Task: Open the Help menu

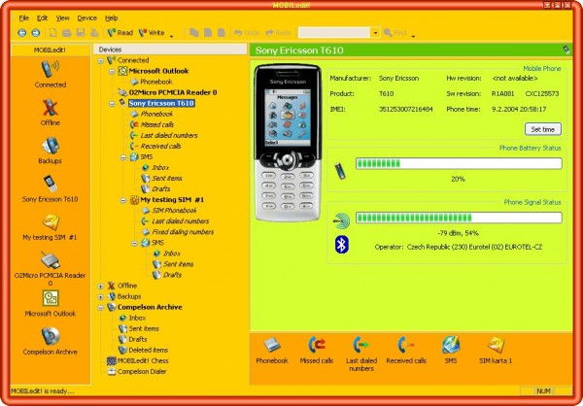Action: click(x=111, y=17)
